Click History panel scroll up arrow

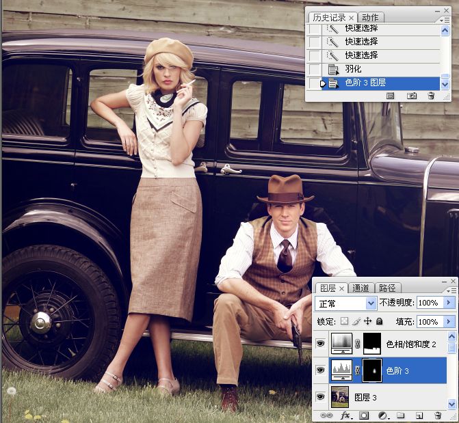445,31
